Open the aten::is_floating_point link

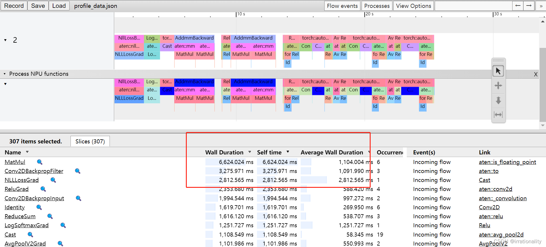tap(507, 162)
